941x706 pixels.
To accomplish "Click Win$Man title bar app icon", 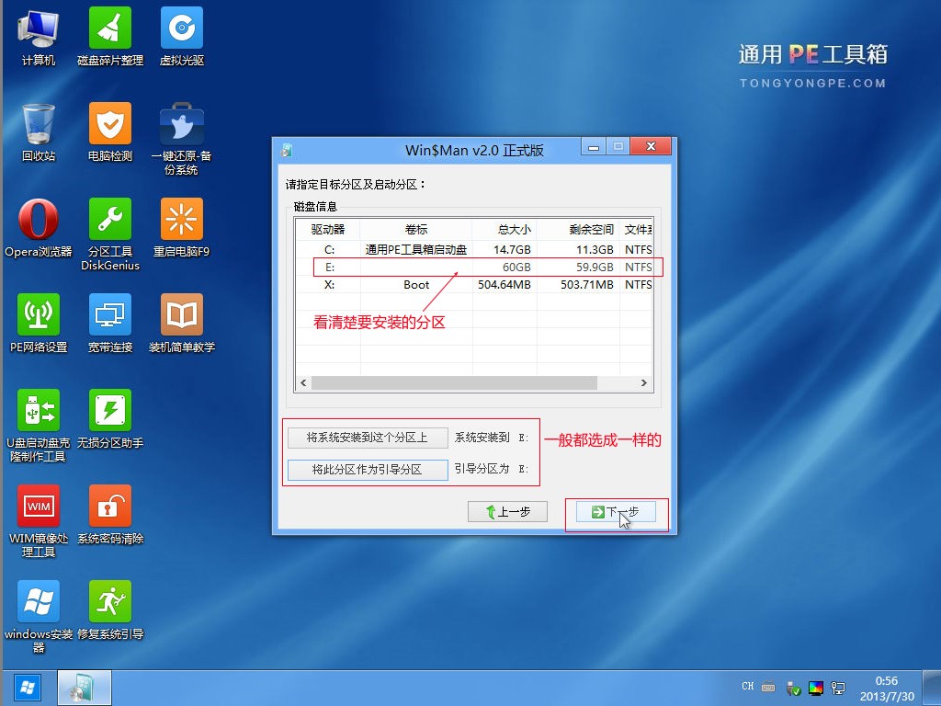I will (287, 150).
